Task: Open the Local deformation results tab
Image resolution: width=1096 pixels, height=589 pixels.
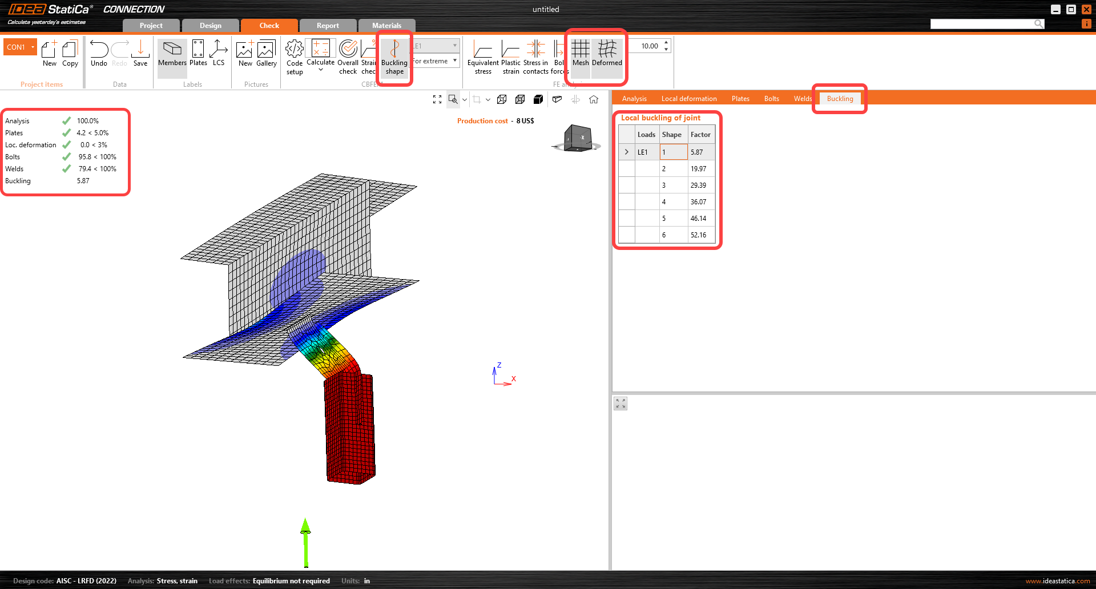Action: [689, 98]
